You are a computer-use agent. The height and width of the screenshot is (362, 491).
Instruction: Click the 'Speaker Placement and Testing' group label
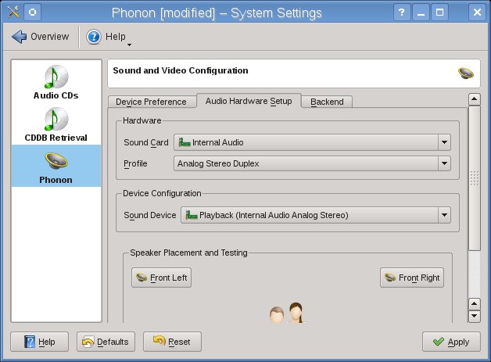[x=188, y=253]
